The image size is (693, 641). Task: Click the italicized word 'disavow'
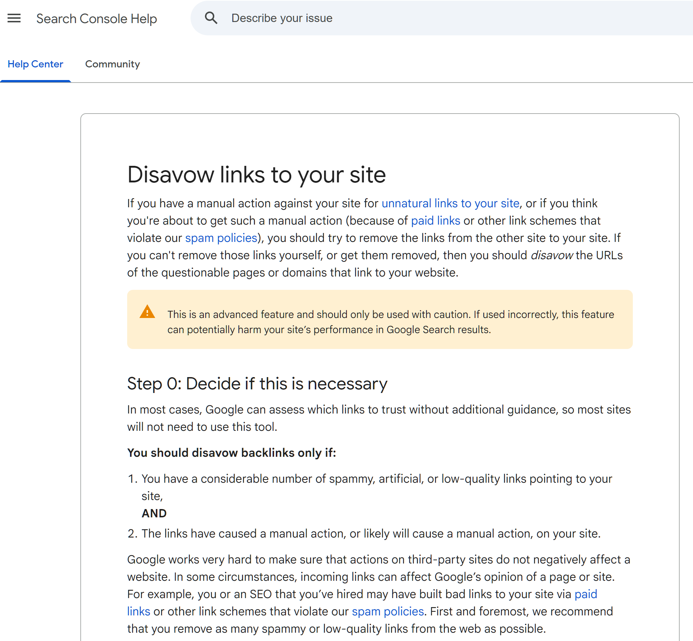[x=551, y=255]
